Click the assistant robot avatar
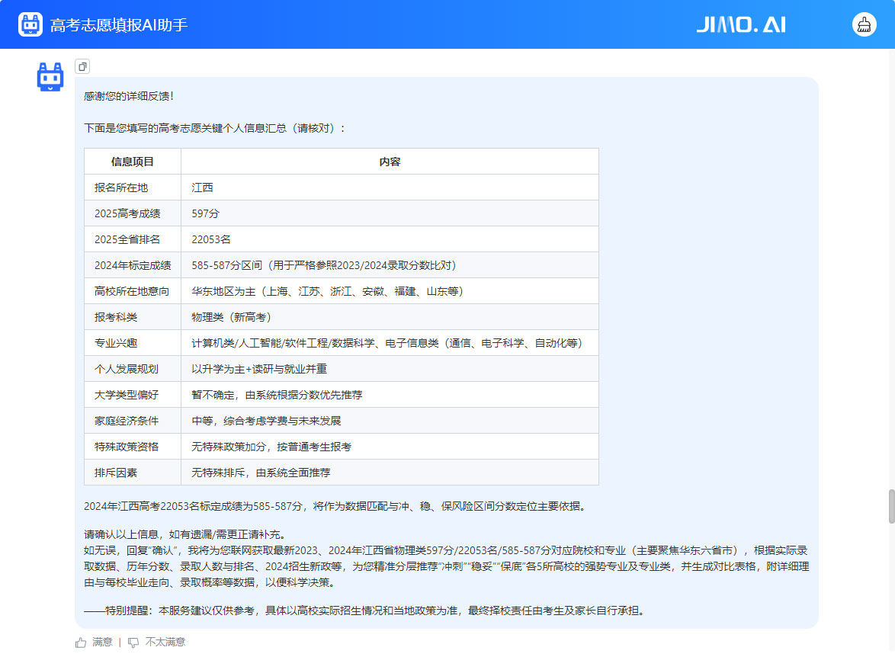The height and width of the screenshot is (657, 895). [50, 77]
